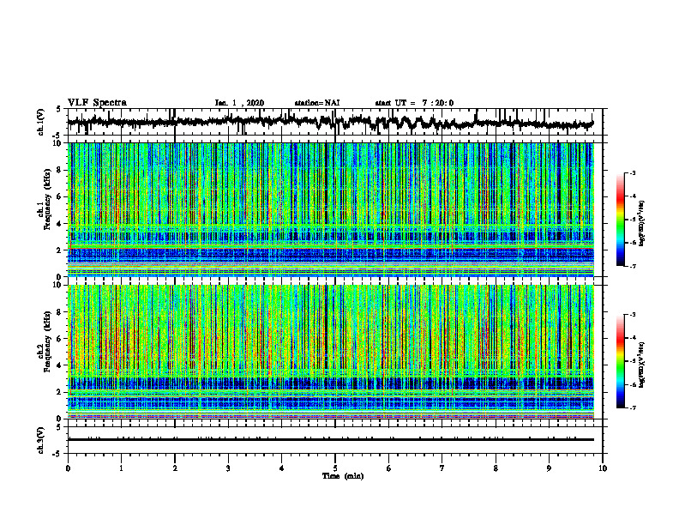The image size is (679, 525).
Task: Click the "1" tick on the time axis
Action: click(x=121, y=468)
